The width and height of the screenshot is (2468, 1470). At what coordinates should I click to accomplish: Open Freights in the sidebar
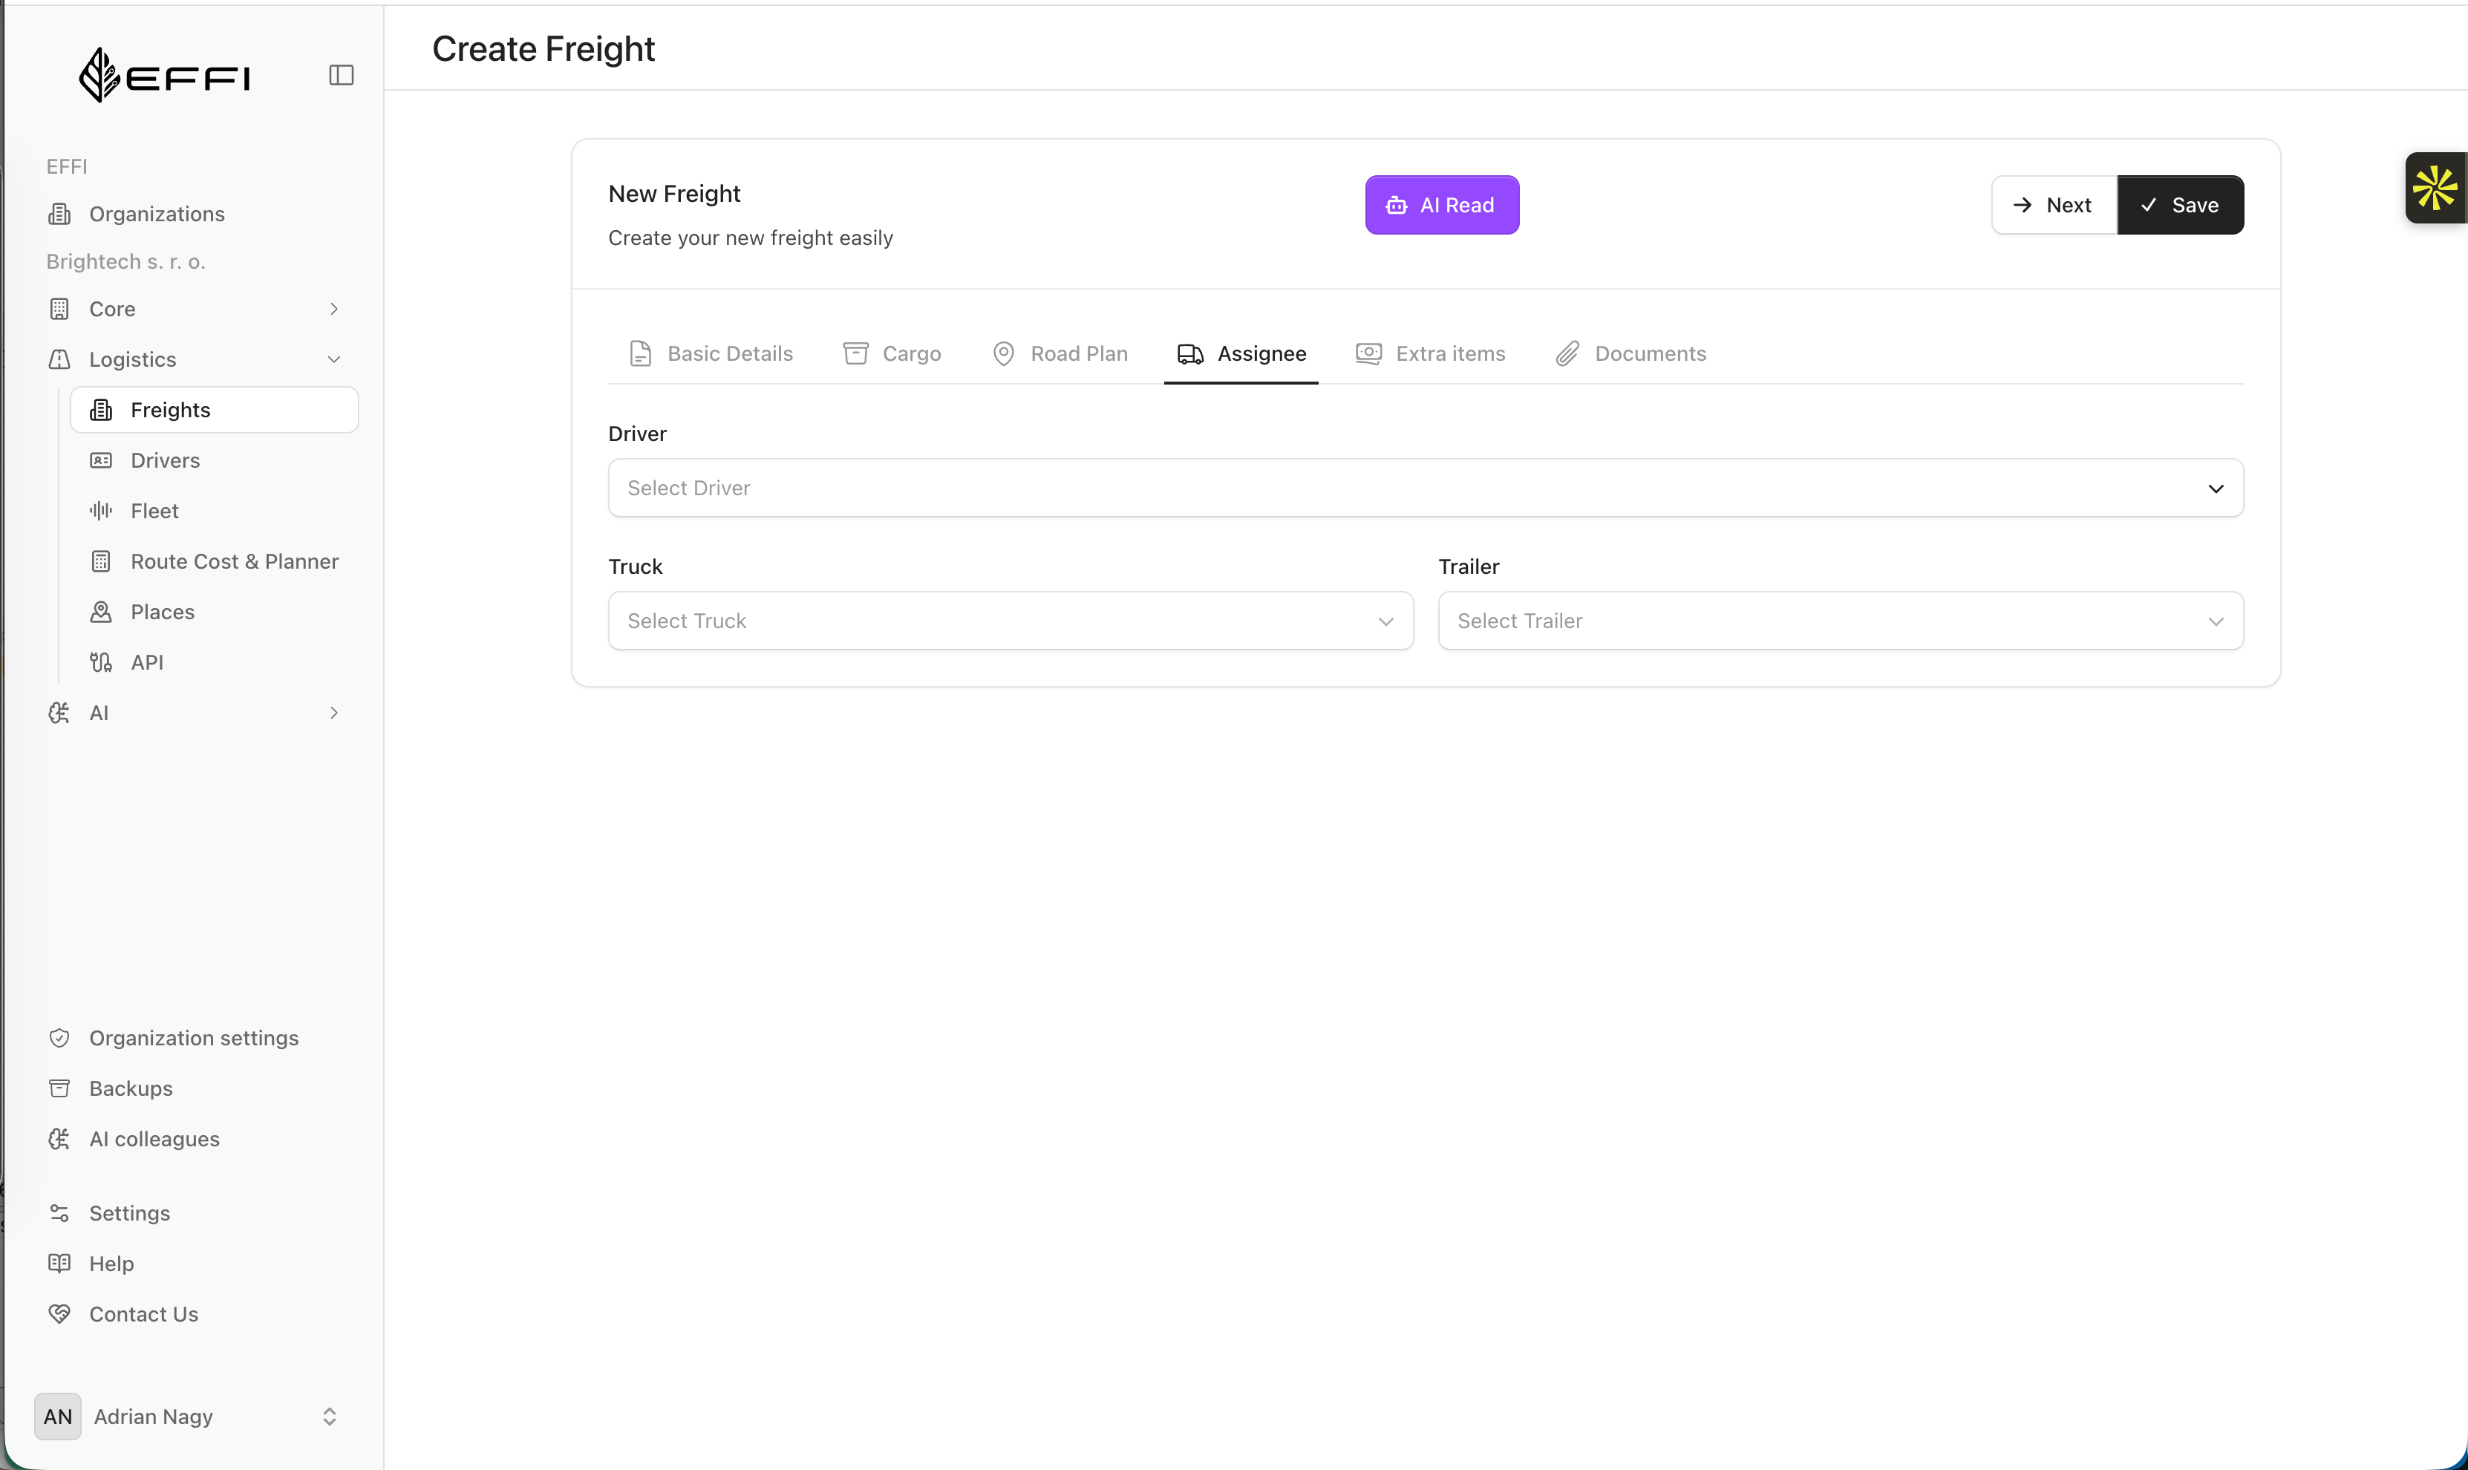pos(214,410)
